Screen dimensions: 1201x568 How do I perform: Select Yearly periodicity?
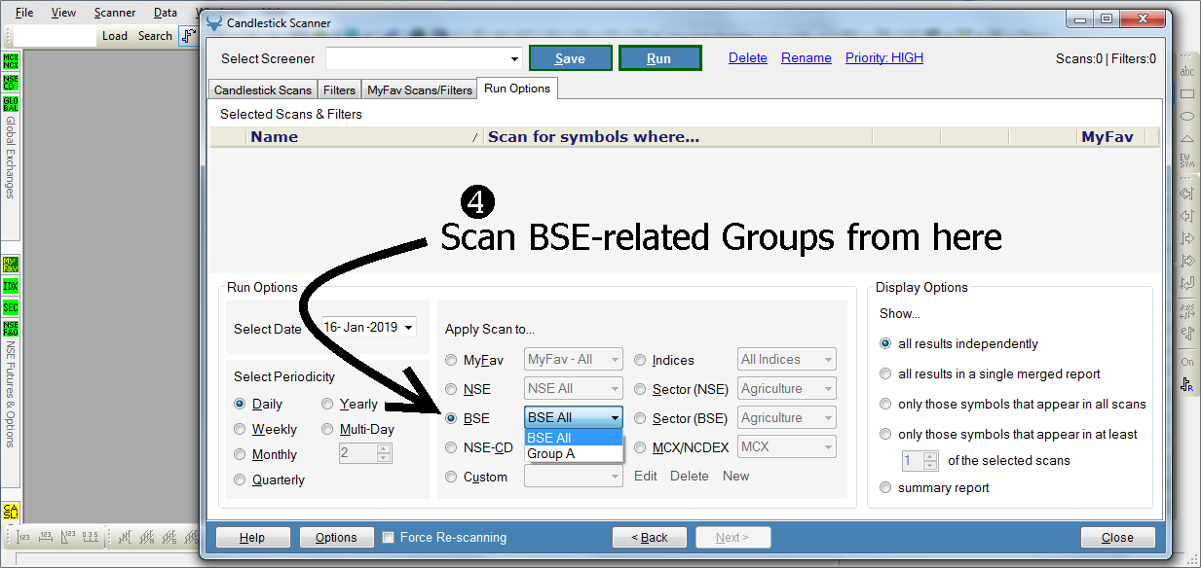tap(327, 404)
